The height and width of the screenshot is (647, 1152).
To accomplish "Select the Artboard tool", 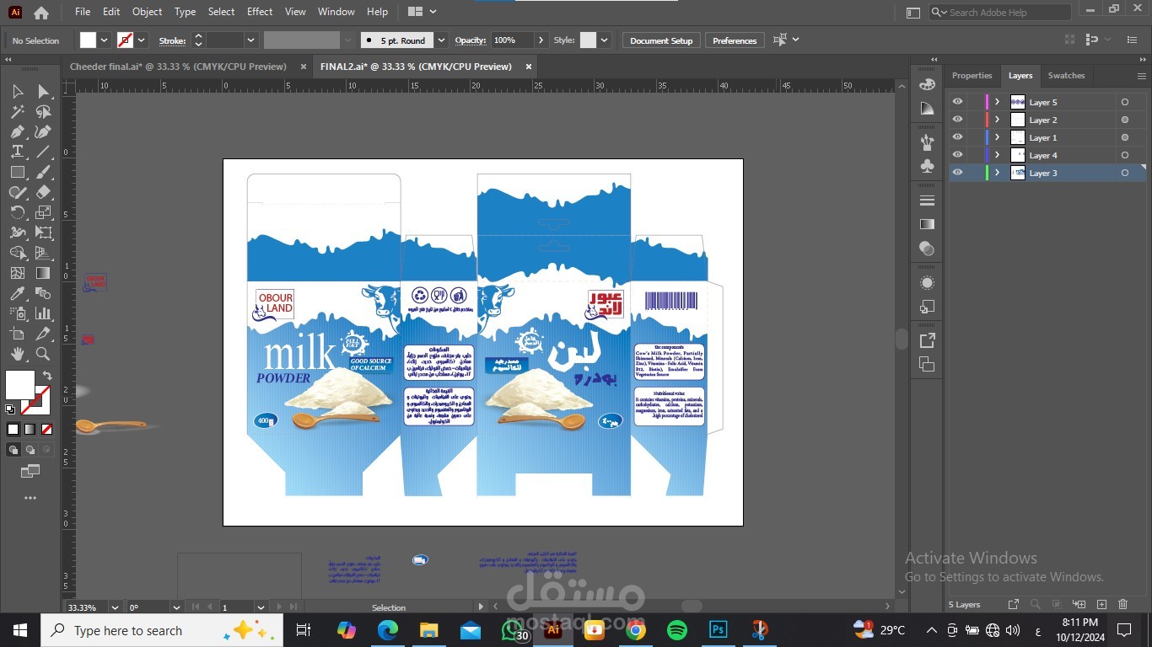I will click(x=17, y=334).
